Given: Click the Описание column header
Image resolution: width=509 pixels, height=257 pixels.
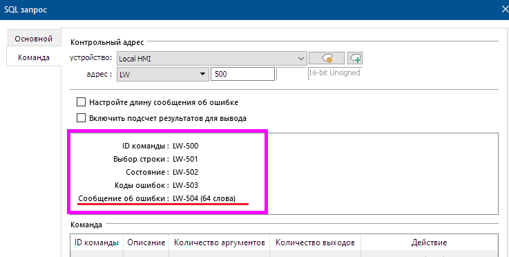Looking at the screenshot, I should tap(146, 242).
